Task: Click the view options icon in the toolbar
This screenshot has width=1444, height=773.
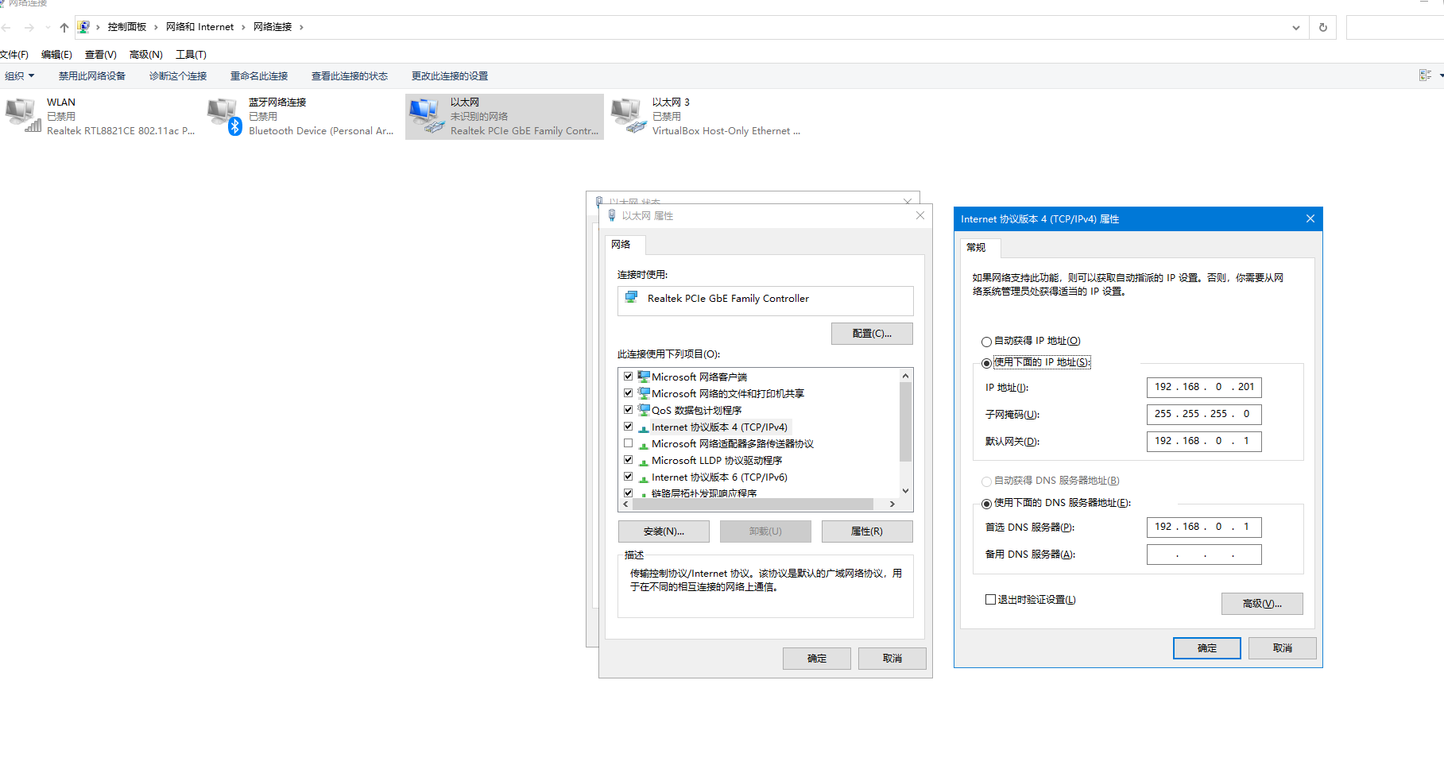Action: [1425, 75]
